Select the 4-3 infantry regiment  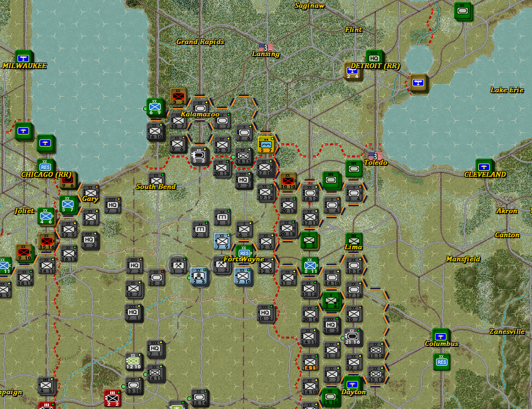(46, 385)
